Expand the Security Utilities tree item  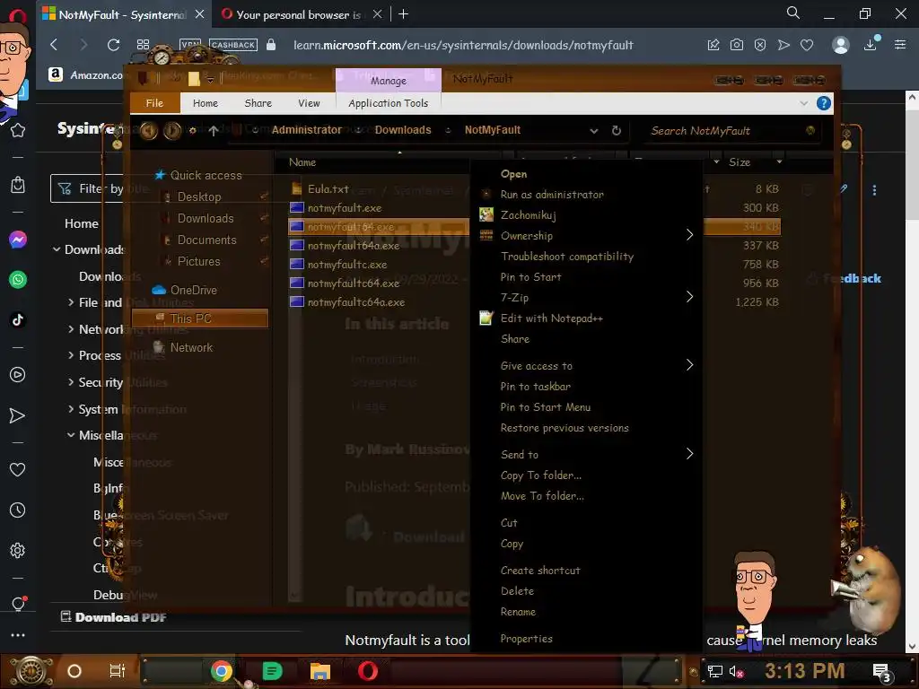point(71,382)
